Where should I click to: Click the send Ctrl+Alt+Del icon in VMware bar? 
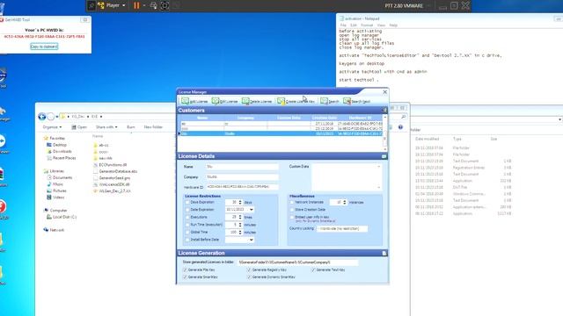(x=153, y=5)
